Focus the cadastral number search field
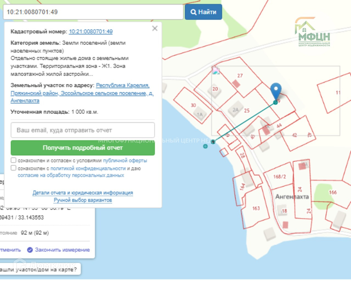This screenshot has height=281, width=351. pos(93,12)
